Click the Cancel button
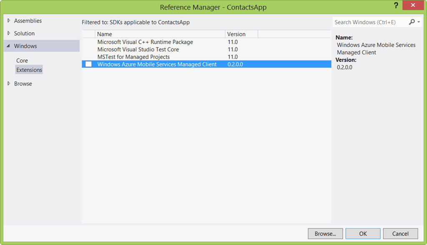The width and height of the screenshot is (427, 245). (x=400, y=234)
